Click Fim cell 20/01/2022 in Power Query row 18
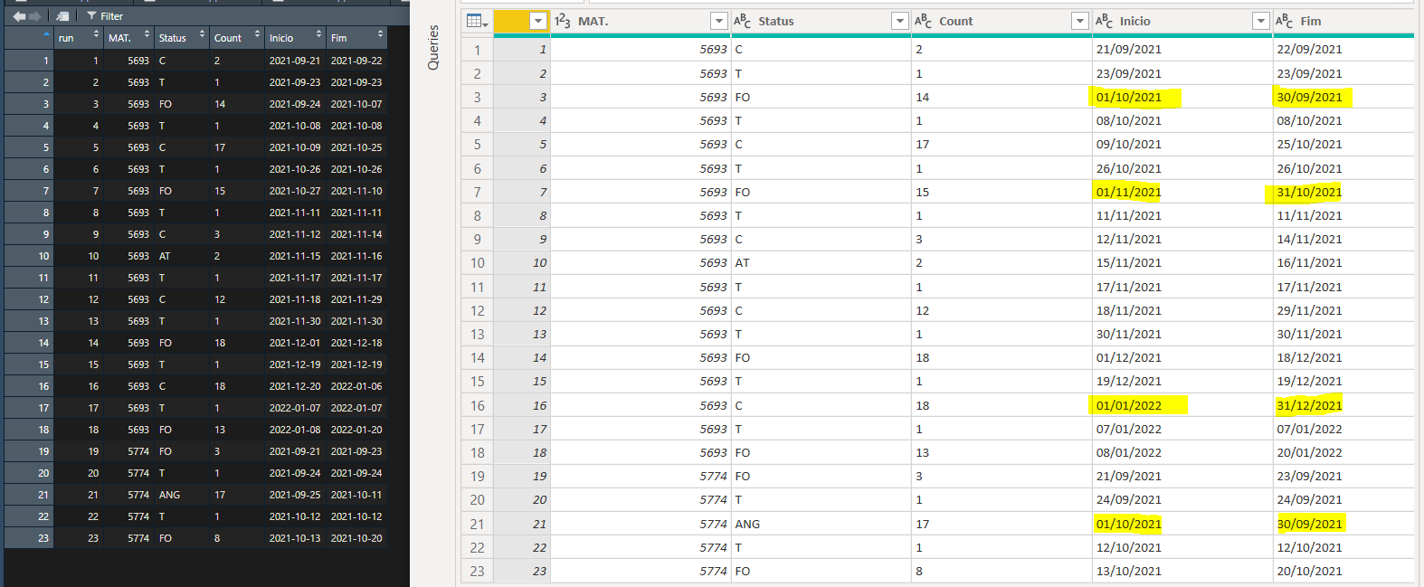Screen dimensions: 1424x587 [x=1343, y=452]
